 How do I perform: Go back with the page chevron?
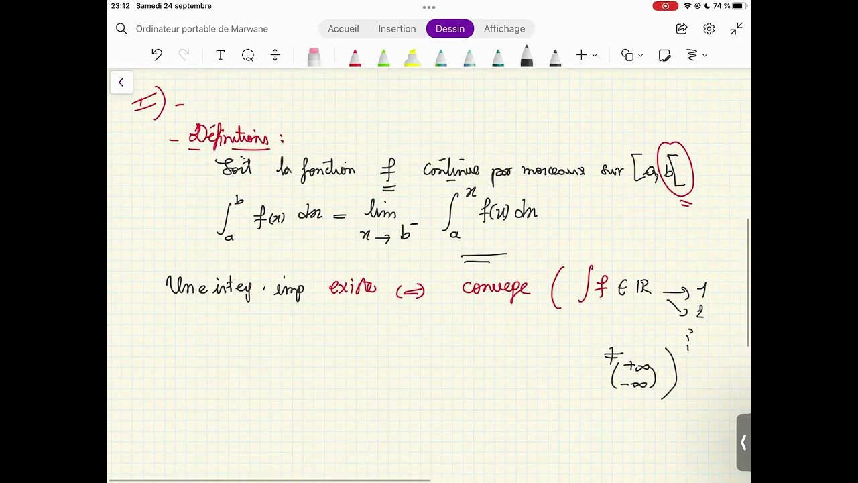tap(121, 83)
